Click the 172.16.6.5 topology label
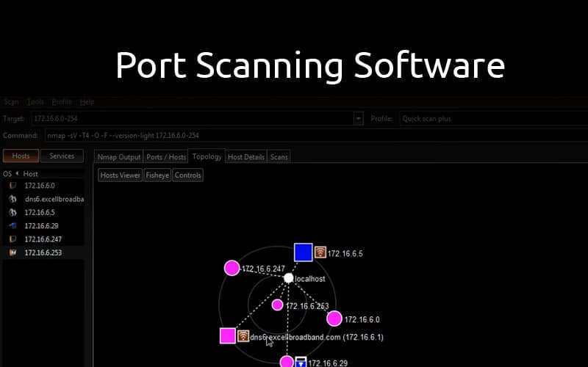The image size is (588, 367). (345, 254)
